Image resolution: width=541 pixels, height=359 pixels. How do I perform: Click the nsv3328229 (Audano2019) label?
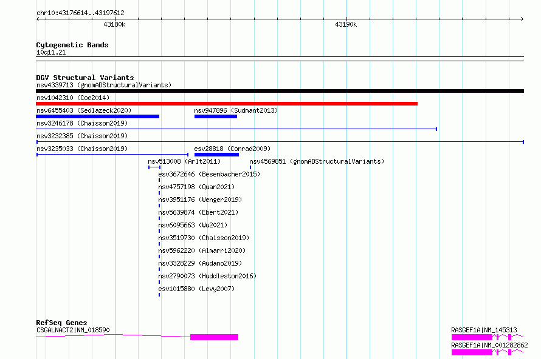pos(200,263)
